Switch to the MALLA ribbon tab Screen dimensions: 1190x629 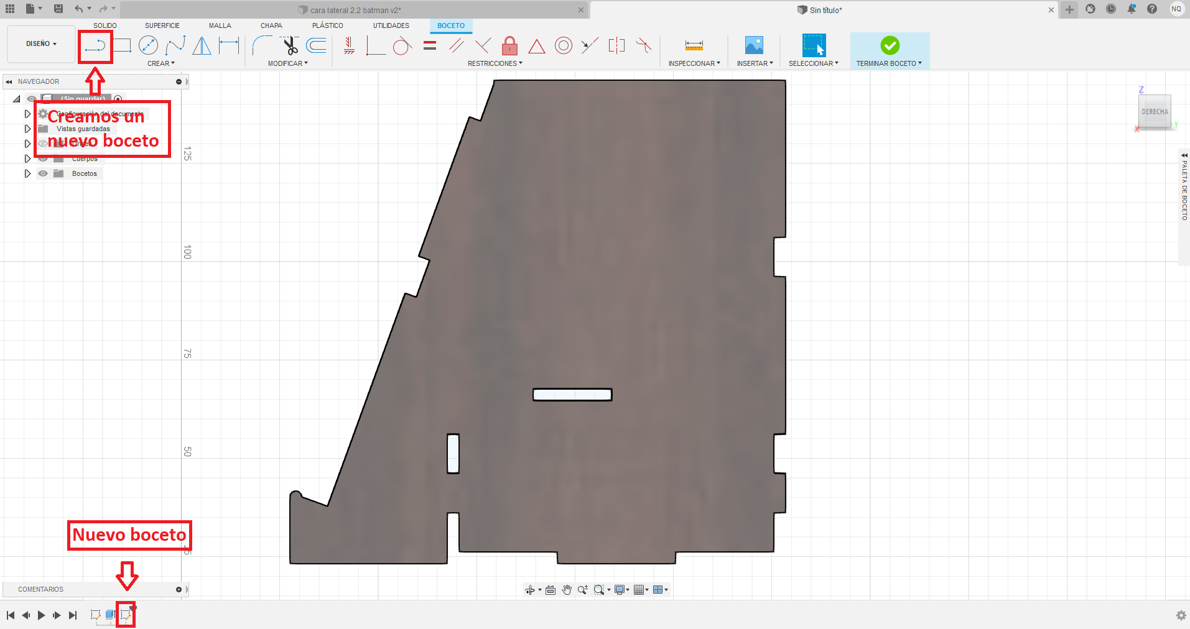[220, 25]
